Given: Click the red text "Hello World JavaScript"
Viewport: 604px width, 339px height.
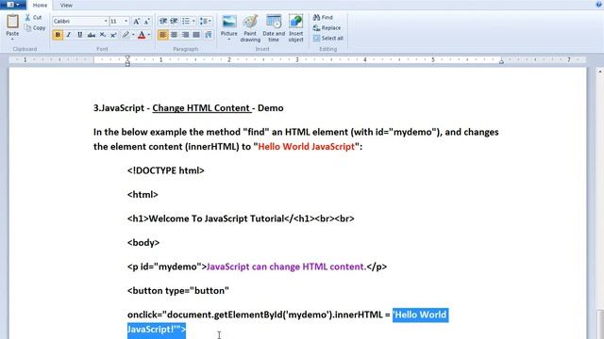Looking at the screenshot, I should tap(306, 147).
